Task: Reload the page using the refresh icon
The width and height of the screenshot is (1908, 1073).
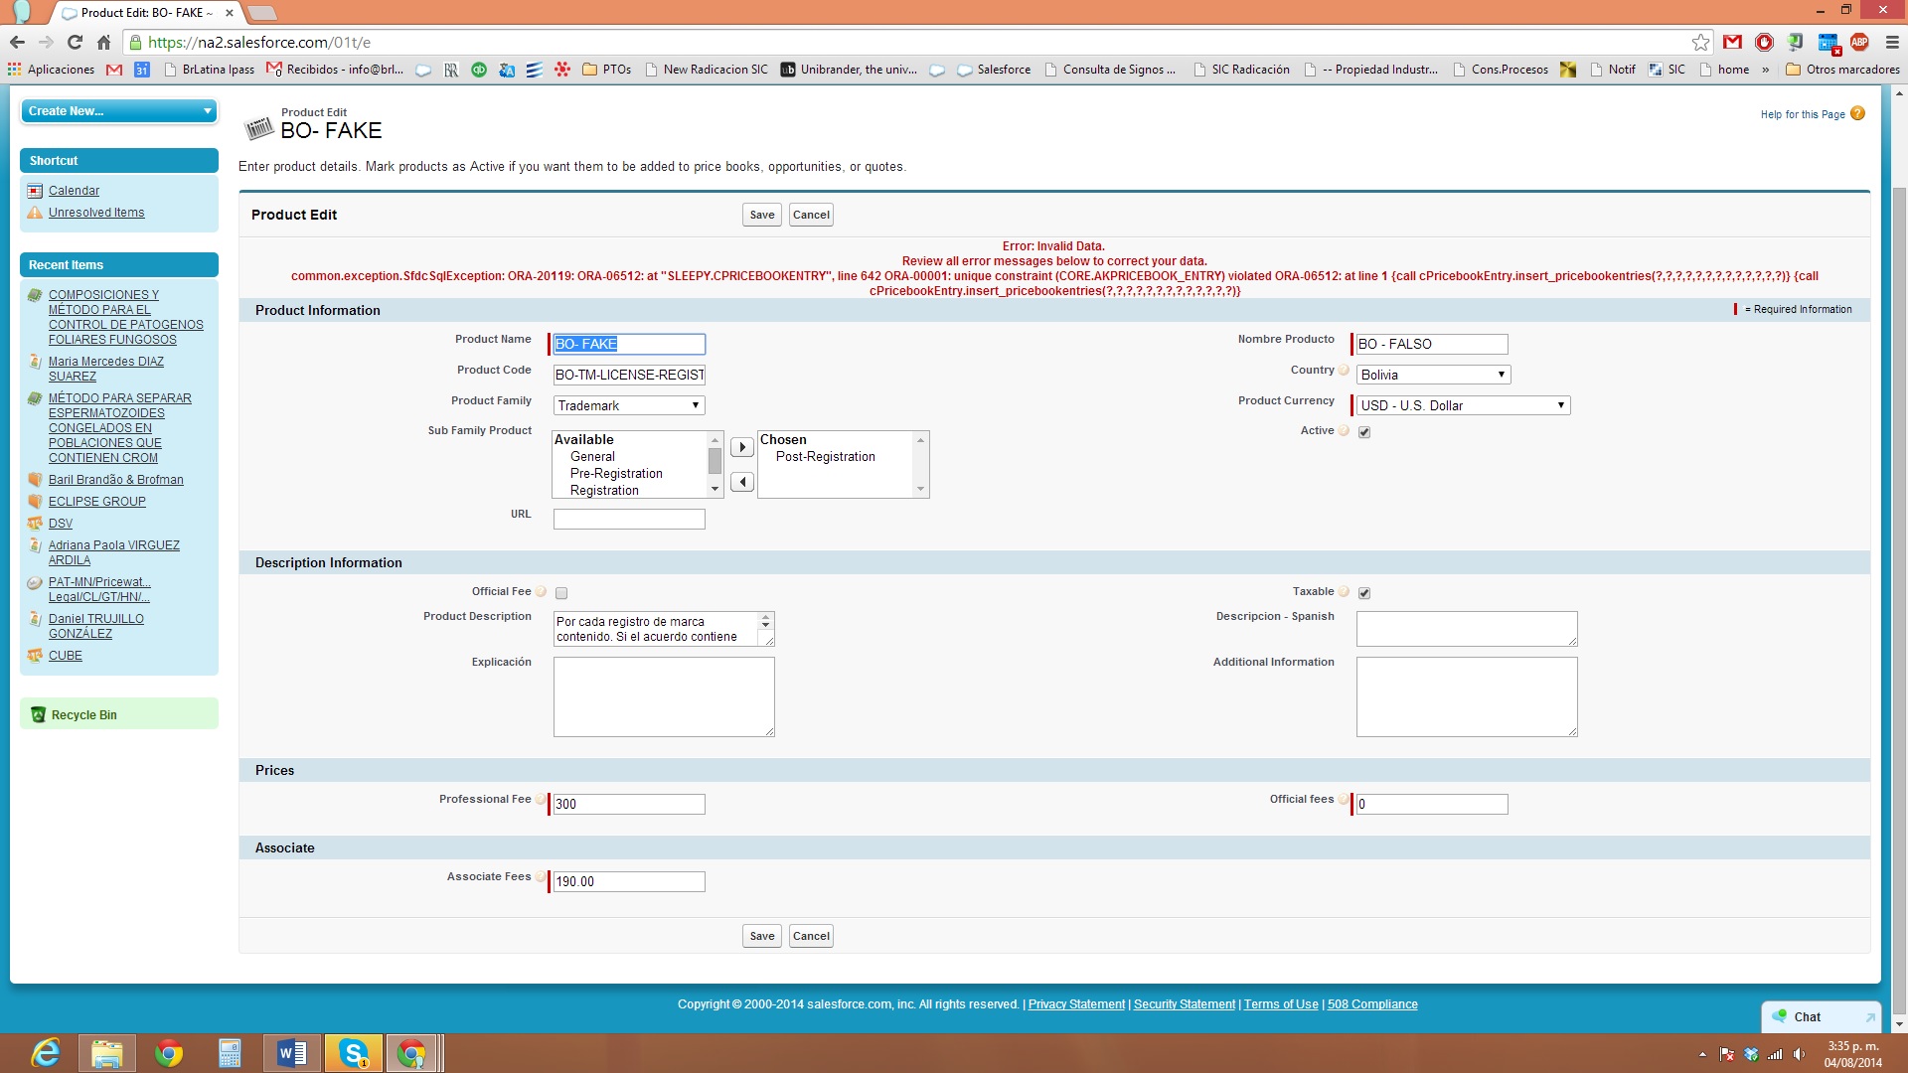Action: (75, 43)
